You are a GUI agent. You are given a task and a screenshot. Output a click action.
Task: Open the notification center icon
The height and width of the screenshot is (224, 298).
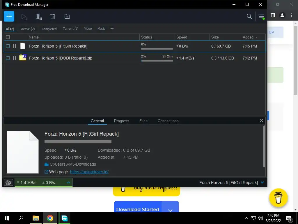(x=289, y=218)
